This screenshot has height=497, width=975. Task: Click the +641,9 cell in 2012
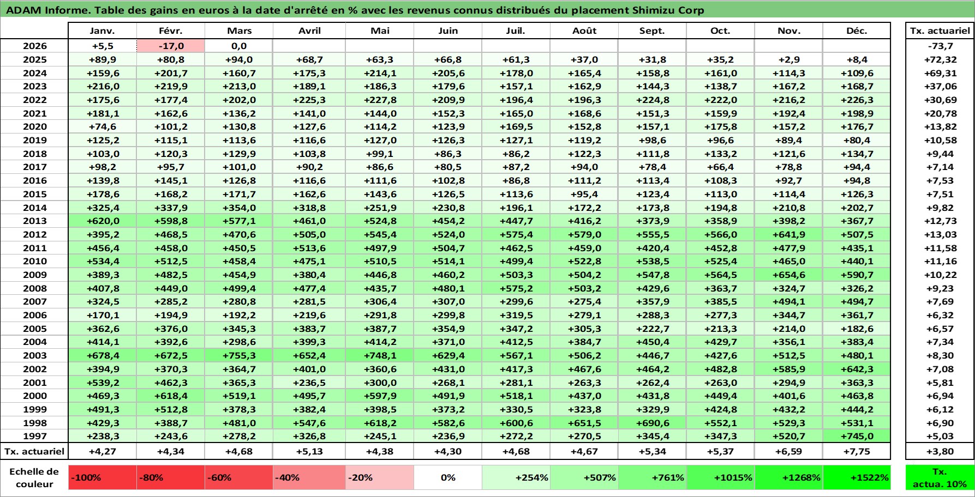pyautogui.click(x=789, y=234)
